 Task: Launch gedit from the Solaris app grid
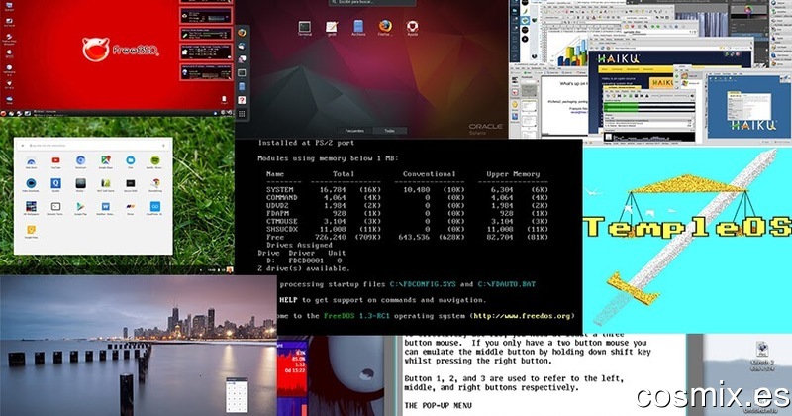point(332,28)
